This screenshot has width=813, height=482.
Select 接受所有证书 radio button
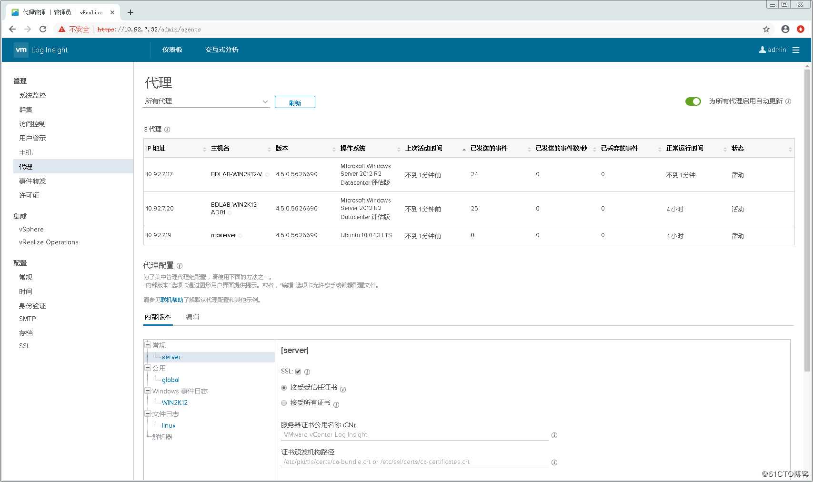tap(284, 403)
